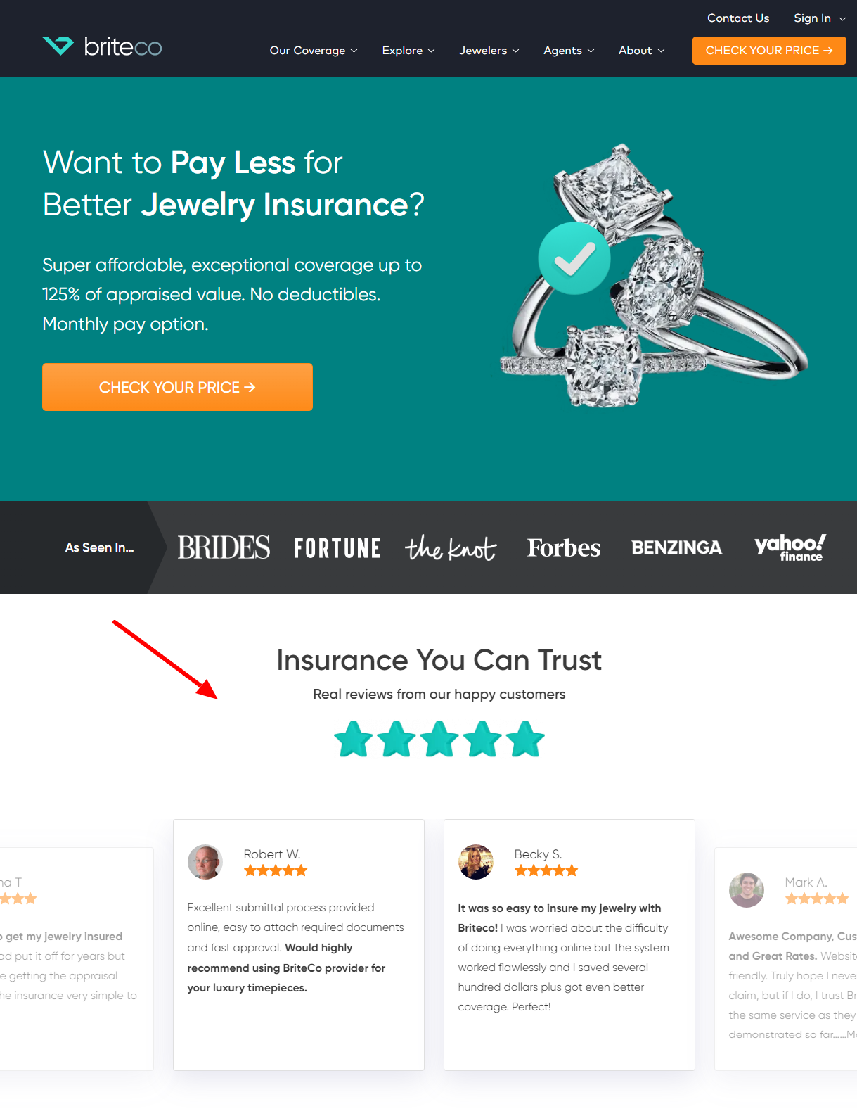Click the header Check Your Price button

coord(769,51)
